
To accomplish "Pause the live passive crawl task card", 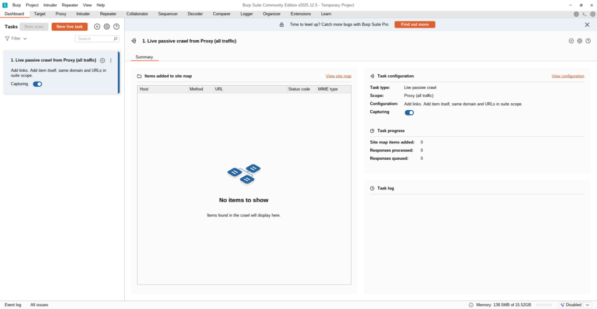I will pyautogui.click(x=103, y=60).
